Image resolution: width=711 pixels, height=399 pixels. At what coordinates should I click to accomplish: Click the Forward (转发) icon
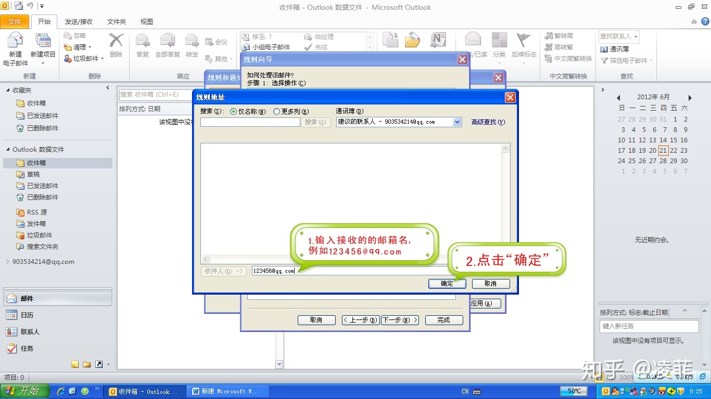tap(192, 41)
